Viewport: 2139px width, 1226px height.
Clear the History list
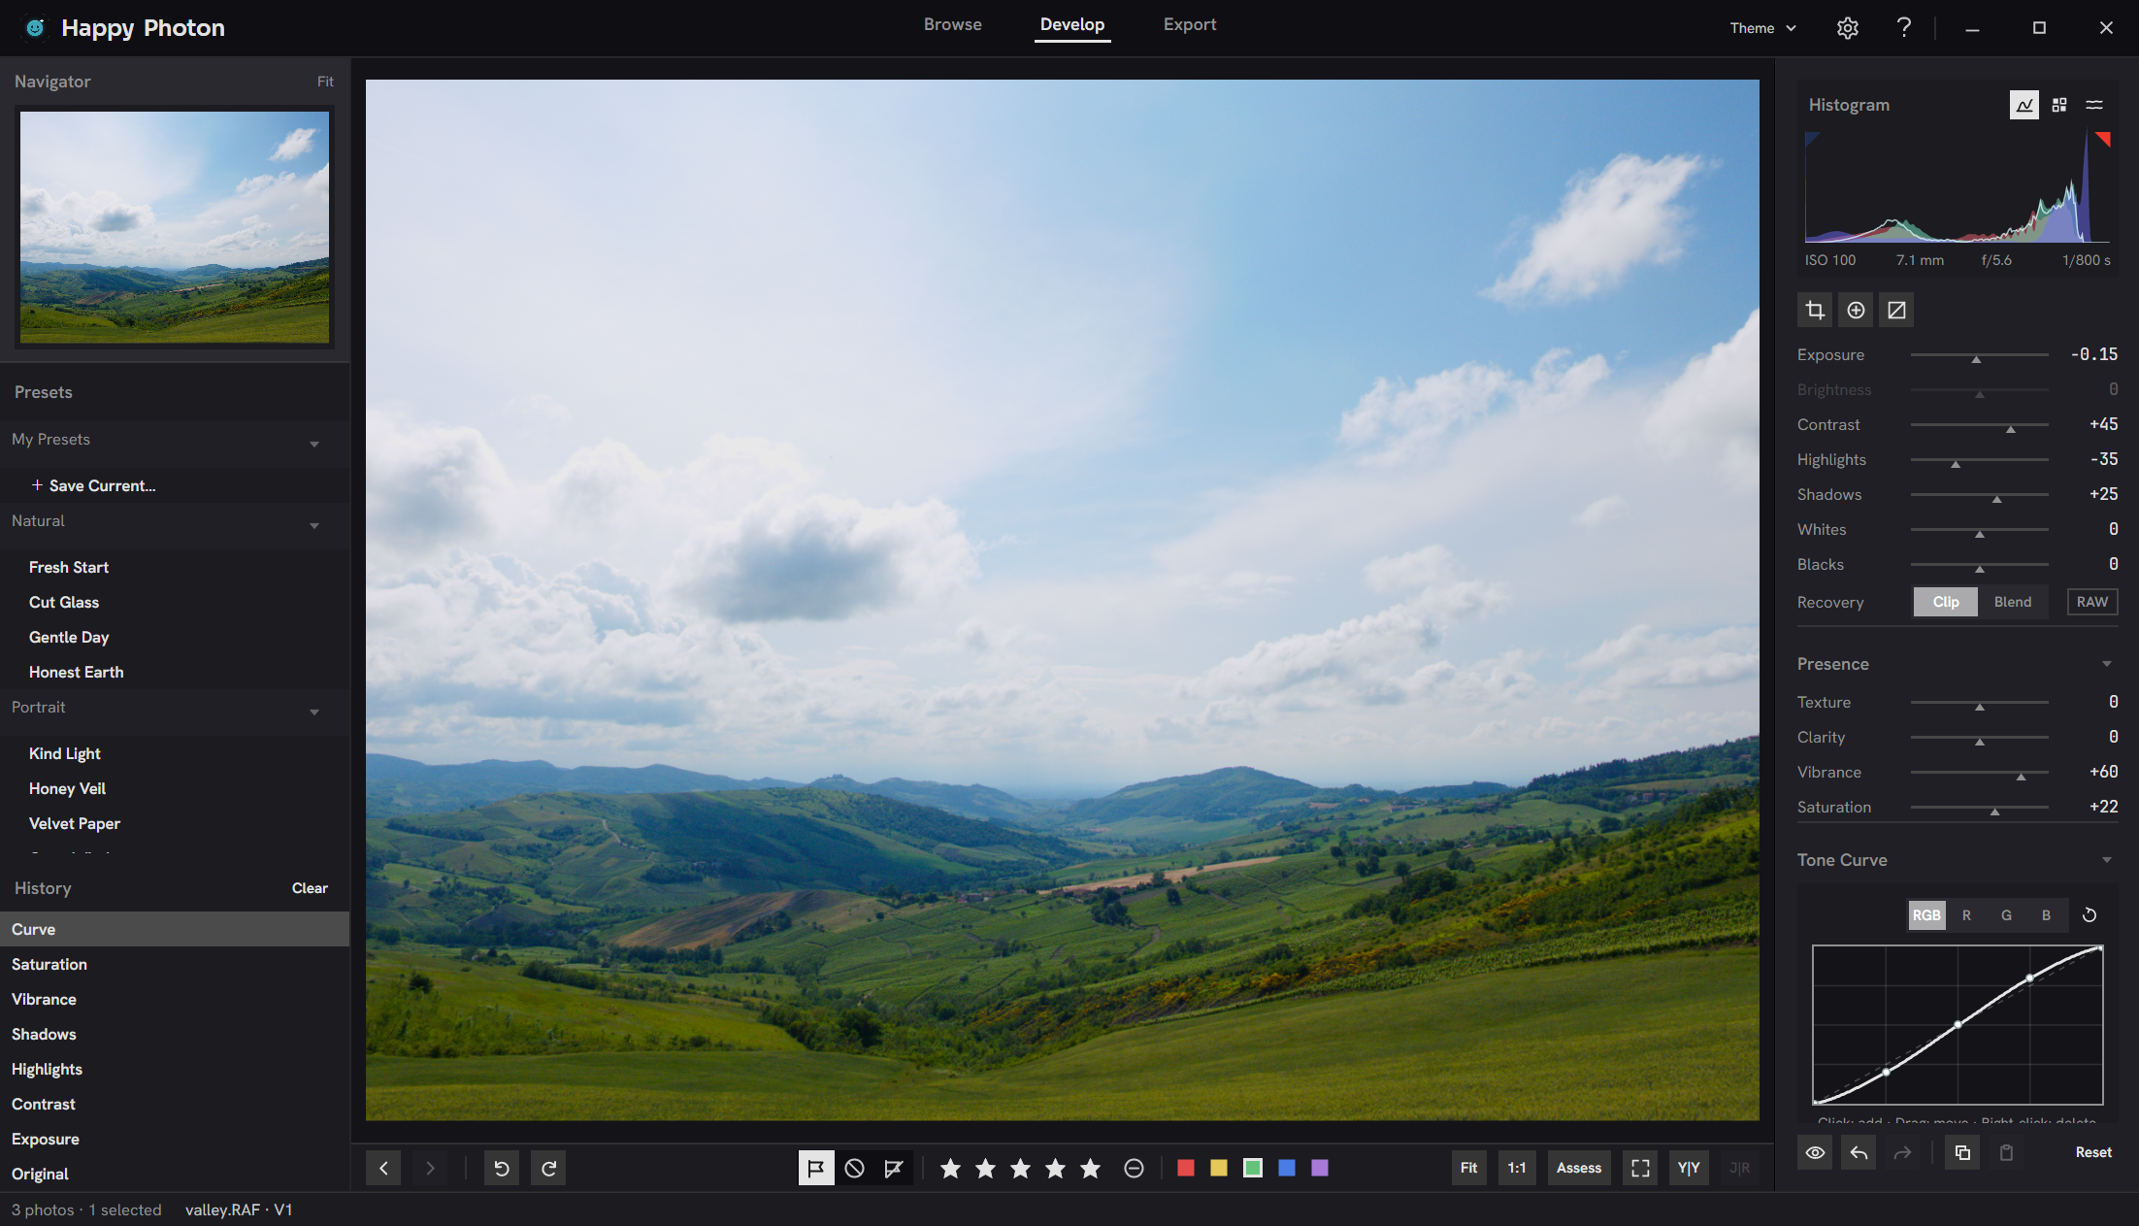(x=310, y=888)
